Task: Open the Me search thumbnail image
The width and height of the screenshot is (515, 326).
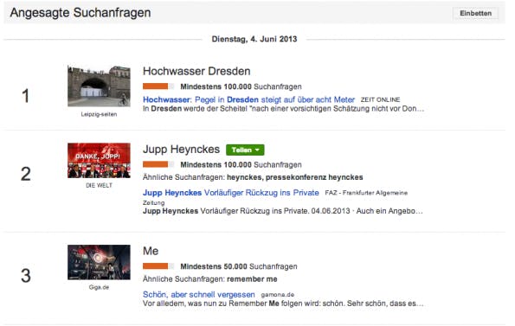Action: [x=99, y=262]
